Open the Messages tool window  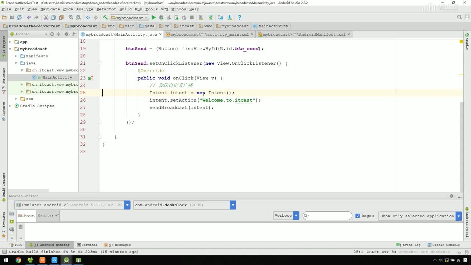(118, 245)
